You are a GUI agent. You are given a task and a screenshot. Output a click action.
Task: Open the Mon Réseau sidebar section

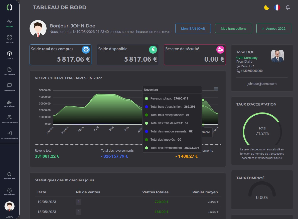[x=10, y=104]
